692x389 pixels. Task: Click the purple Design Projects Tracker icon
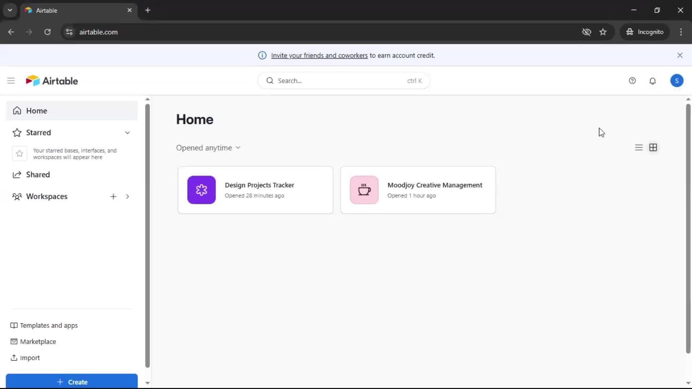pyautogui.click(x=201, y=190)
